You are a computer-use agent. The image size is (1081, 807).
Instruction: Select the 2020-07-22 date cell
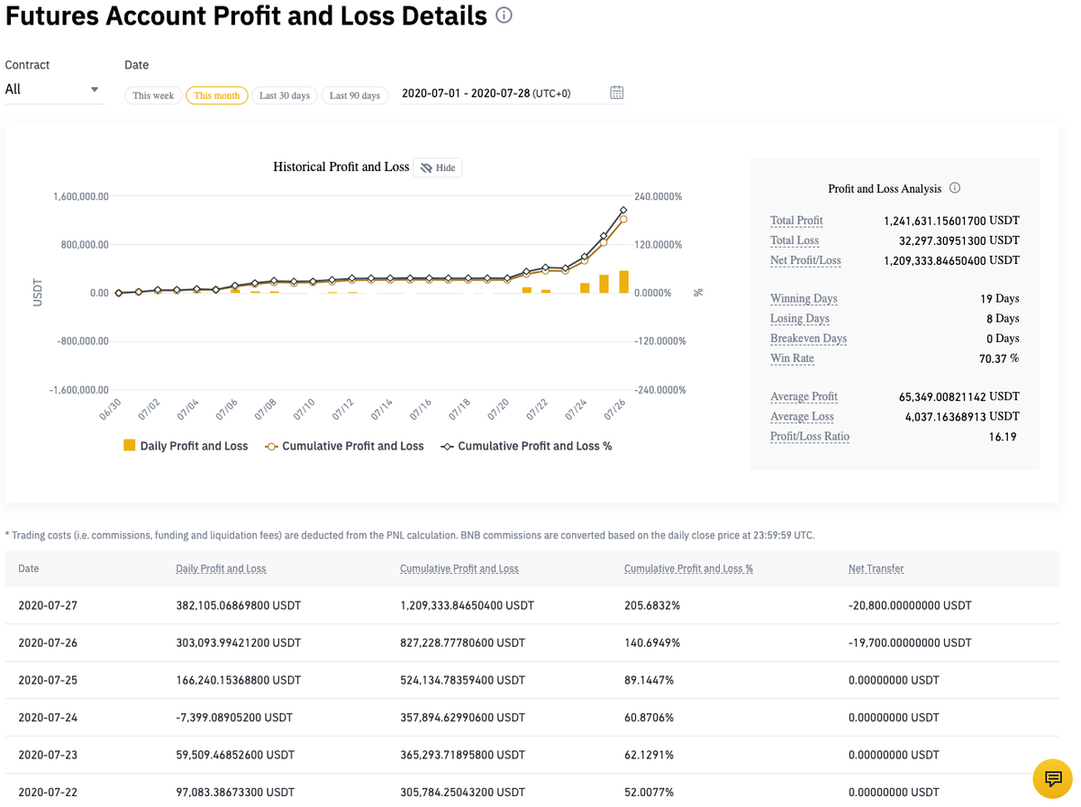click(x=48, y=793)
